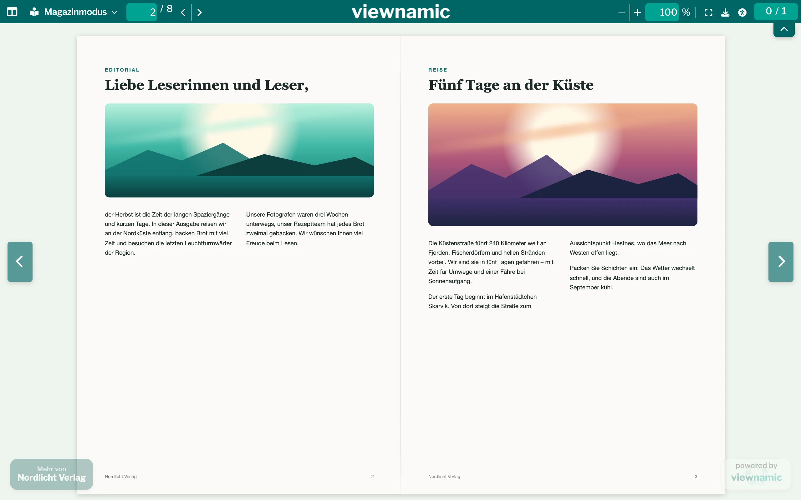Flip to next spread with right arrow

[x=781, y=262]
